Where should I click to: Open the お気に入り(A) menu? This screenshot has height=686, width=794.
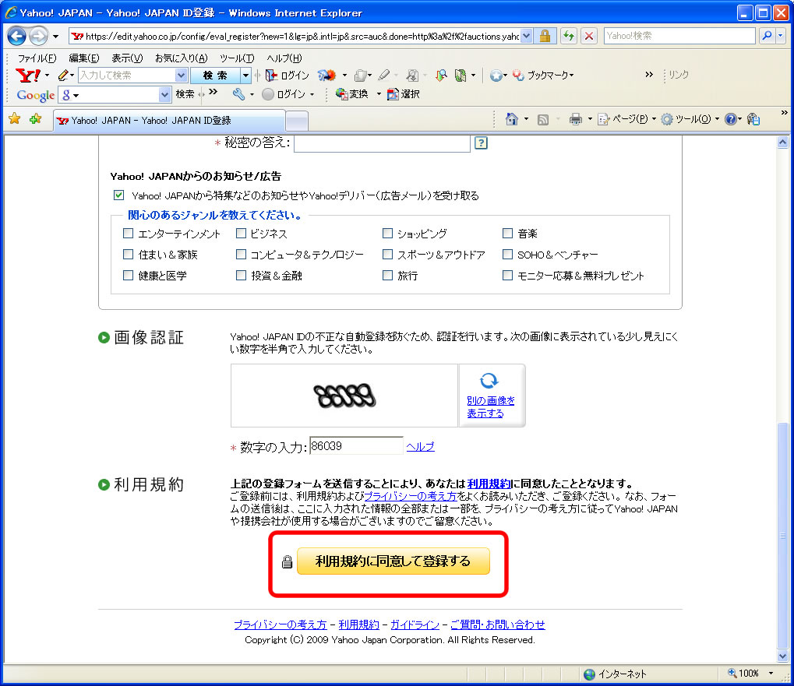tap(182, 58)
